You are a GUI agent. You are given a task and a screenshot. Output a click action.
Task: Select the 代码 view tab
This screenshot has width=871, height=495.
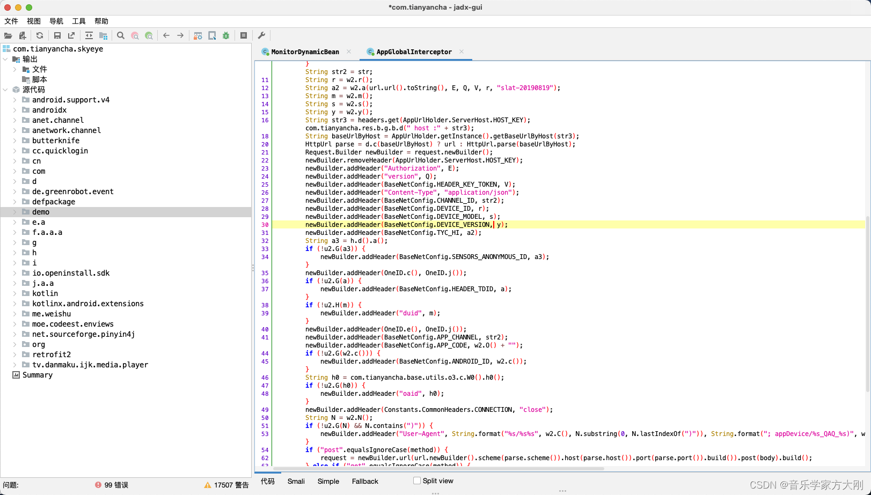click(x=268, y=481)
